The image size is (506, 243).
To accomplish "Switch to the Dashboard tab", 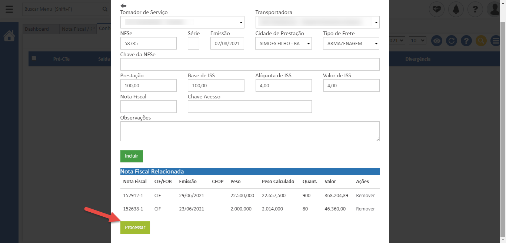I will (x=37, y=29).
